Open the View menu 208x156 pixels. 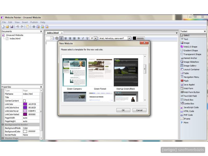tap(17, 22)
